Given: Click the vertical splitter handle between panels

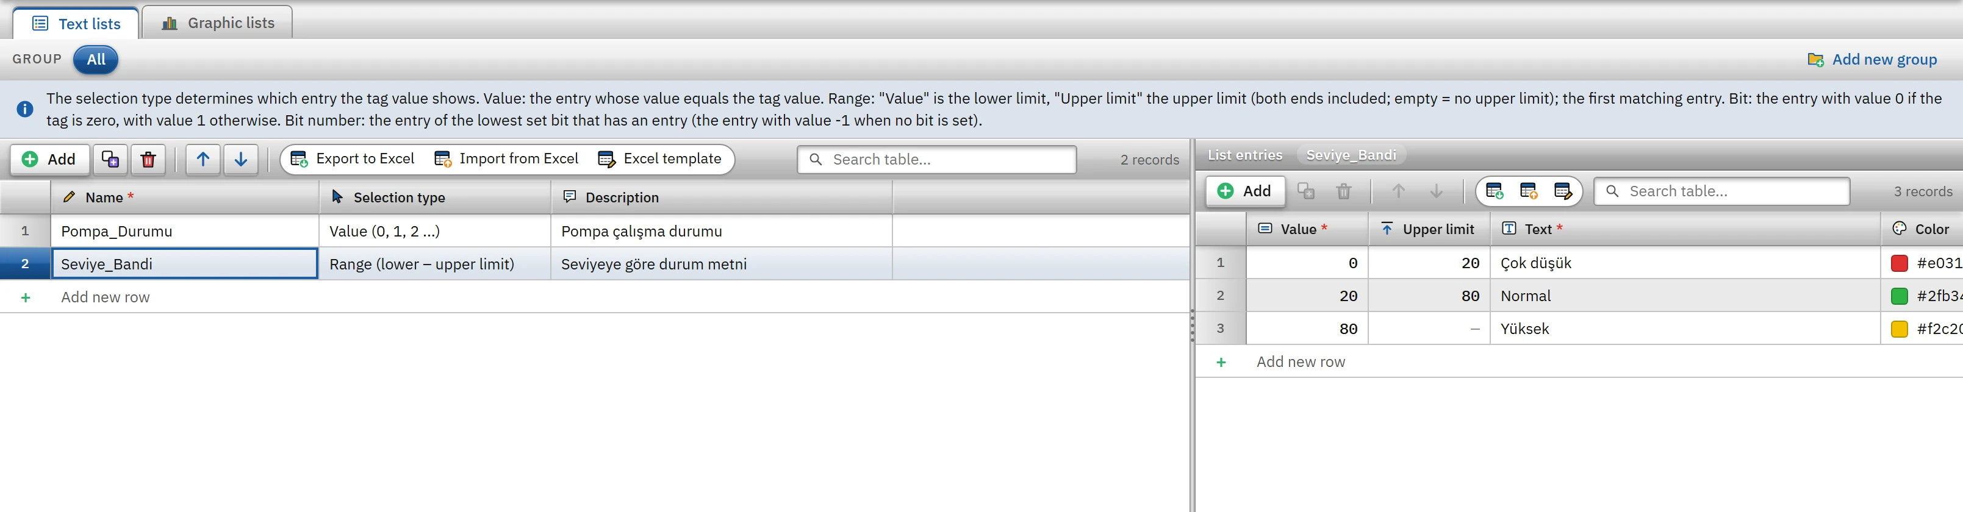Looking at the screenshot, I should tap(1193, 326).
